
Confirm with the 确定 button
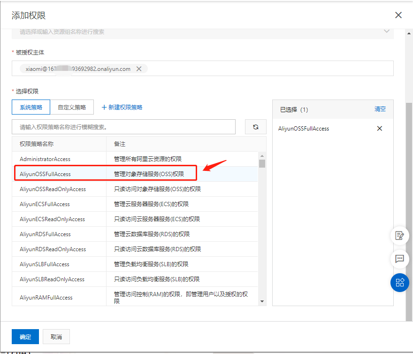point(25,337)
